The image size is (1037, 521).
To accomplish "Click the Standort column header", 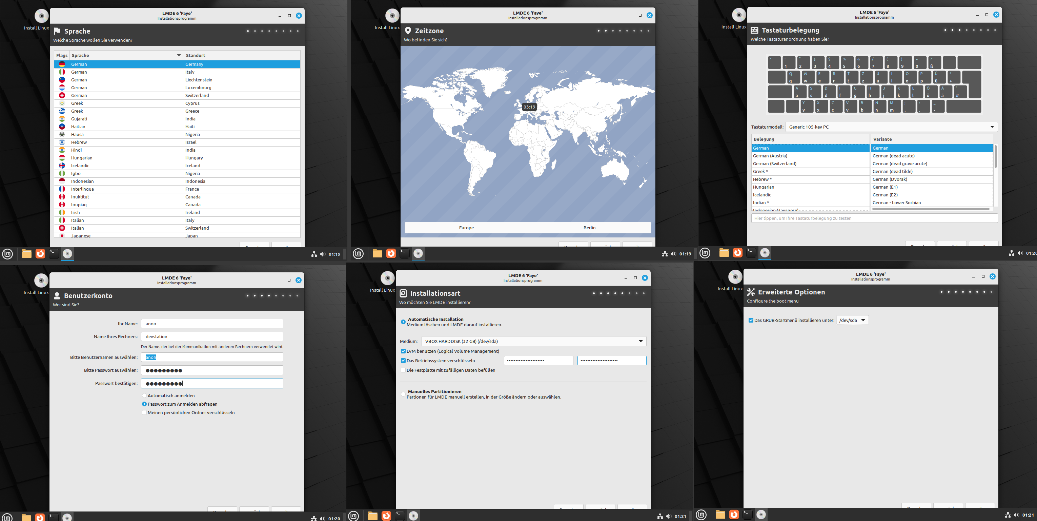I will pos(242,55).
